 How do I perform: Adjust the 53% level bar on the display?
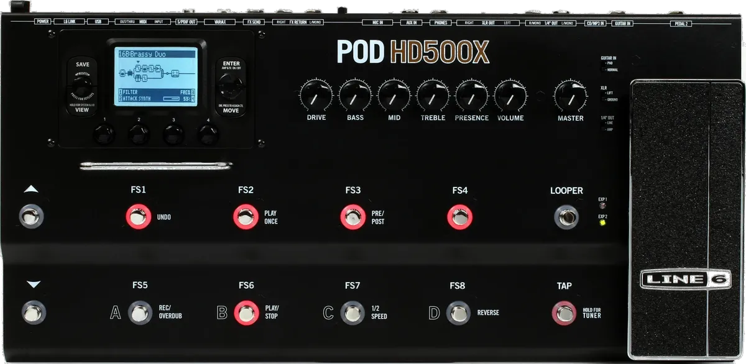[x=172, y=98]
